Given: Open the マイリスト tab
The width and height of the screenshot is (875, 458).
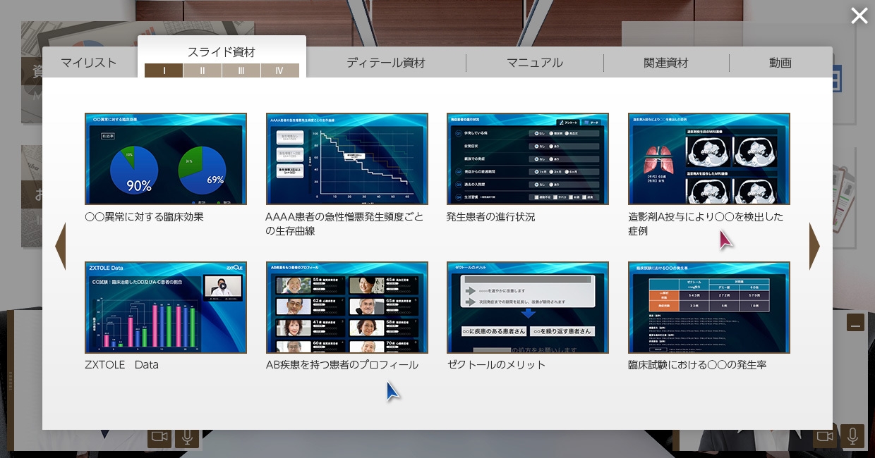Looking at the screenshot, I should (x=88, y=63).
